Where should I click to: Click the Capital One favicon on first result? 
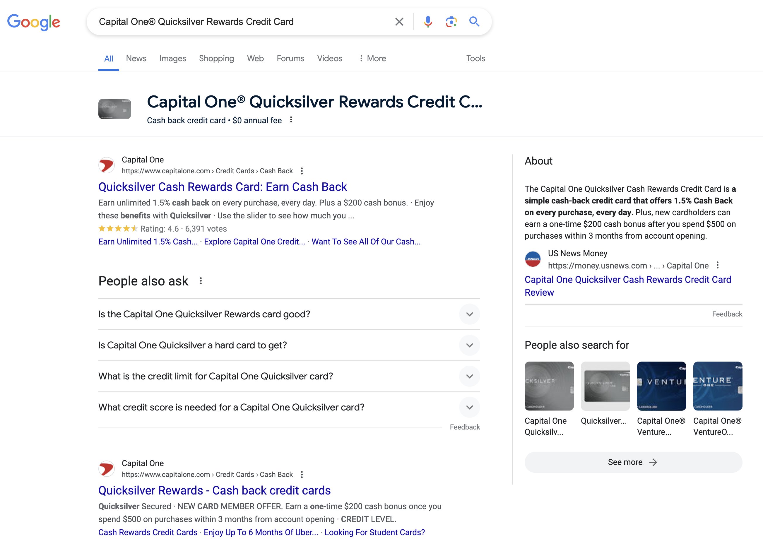coord(107,165)
